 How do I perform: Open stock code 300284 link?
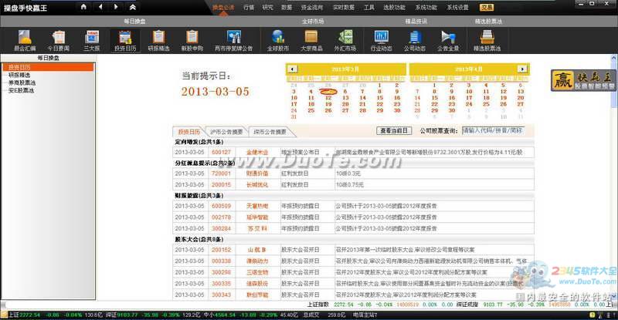point(221,228)
